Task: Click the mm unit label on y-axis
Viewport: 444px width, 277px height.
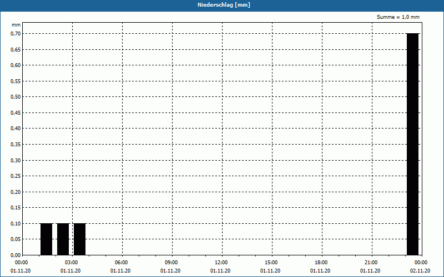Action: pyautogui.click(x=16, y=25)
